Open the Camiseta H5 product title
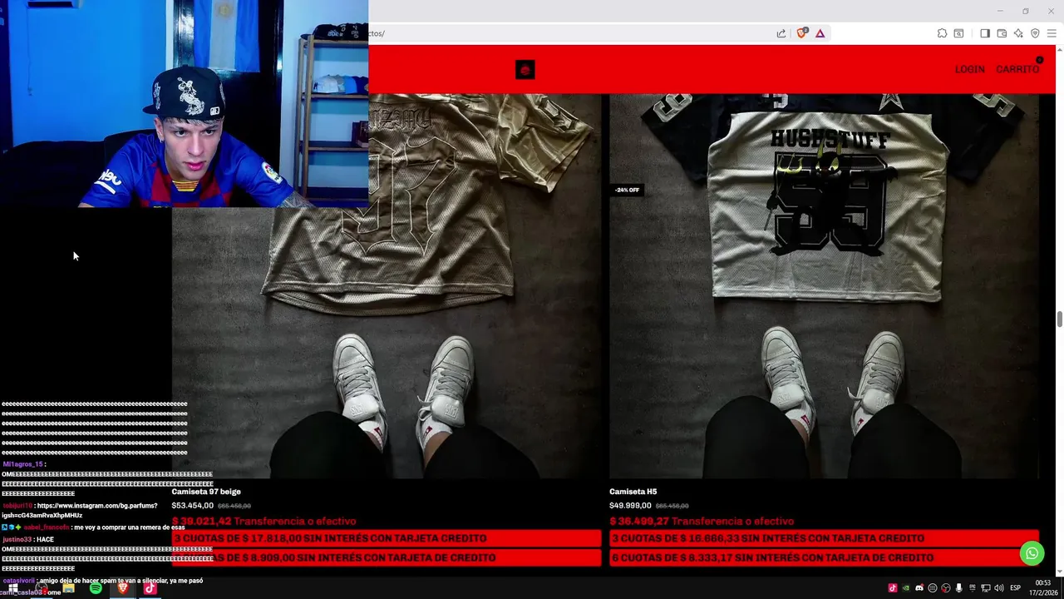 pyautogui.click(x=633, y=492)
